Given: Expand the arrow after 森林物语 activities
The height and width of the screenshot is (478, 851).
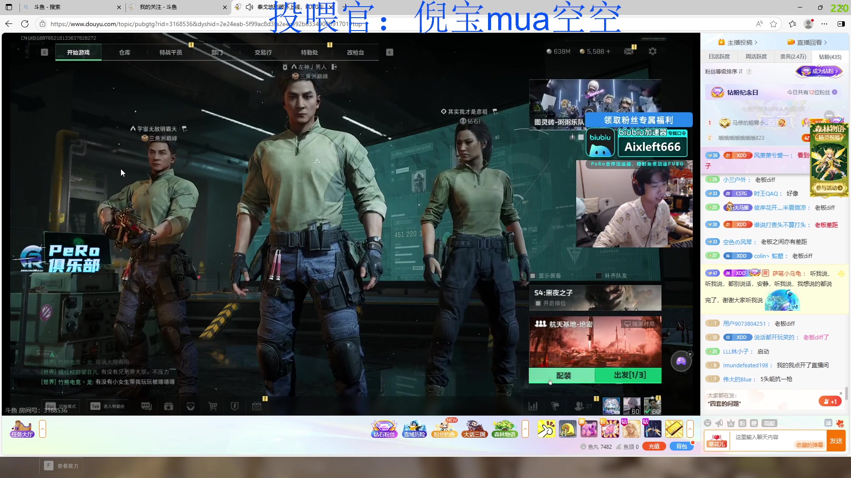Looking at the screenshot, I should [525, 429].
